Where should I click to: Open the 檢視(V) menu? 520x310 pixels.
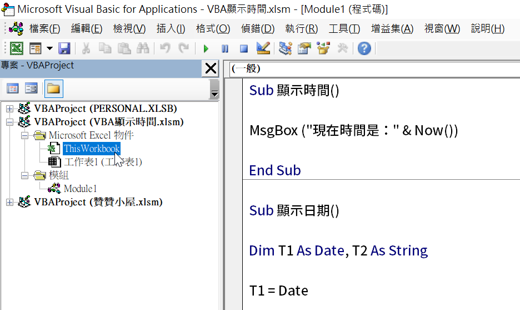pyautogui.click(x=129, y=29)
